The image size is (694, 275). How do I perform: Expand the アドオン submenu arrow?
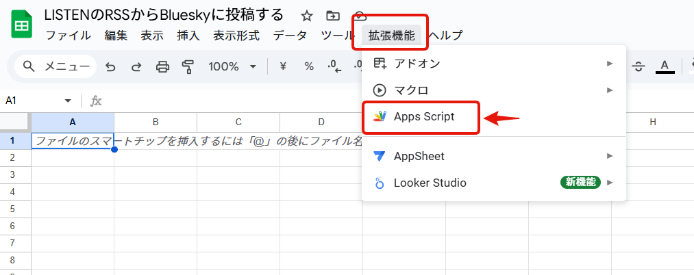pos(610,64)
